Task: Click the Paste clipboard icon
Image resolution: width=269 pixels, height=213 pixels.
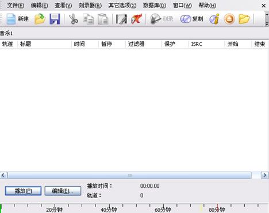Action: click(103, 19)
